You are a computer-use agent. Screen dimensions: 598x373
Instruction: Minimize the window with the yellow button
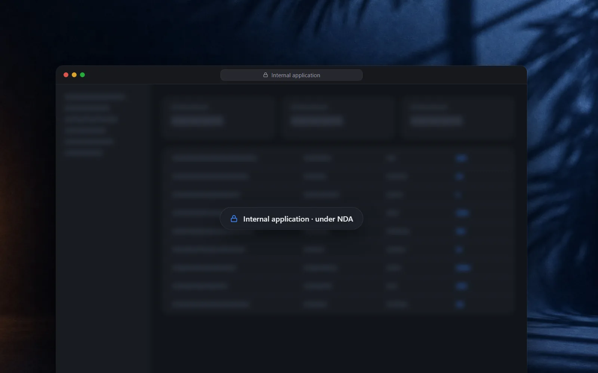click(x=74, y=75)
